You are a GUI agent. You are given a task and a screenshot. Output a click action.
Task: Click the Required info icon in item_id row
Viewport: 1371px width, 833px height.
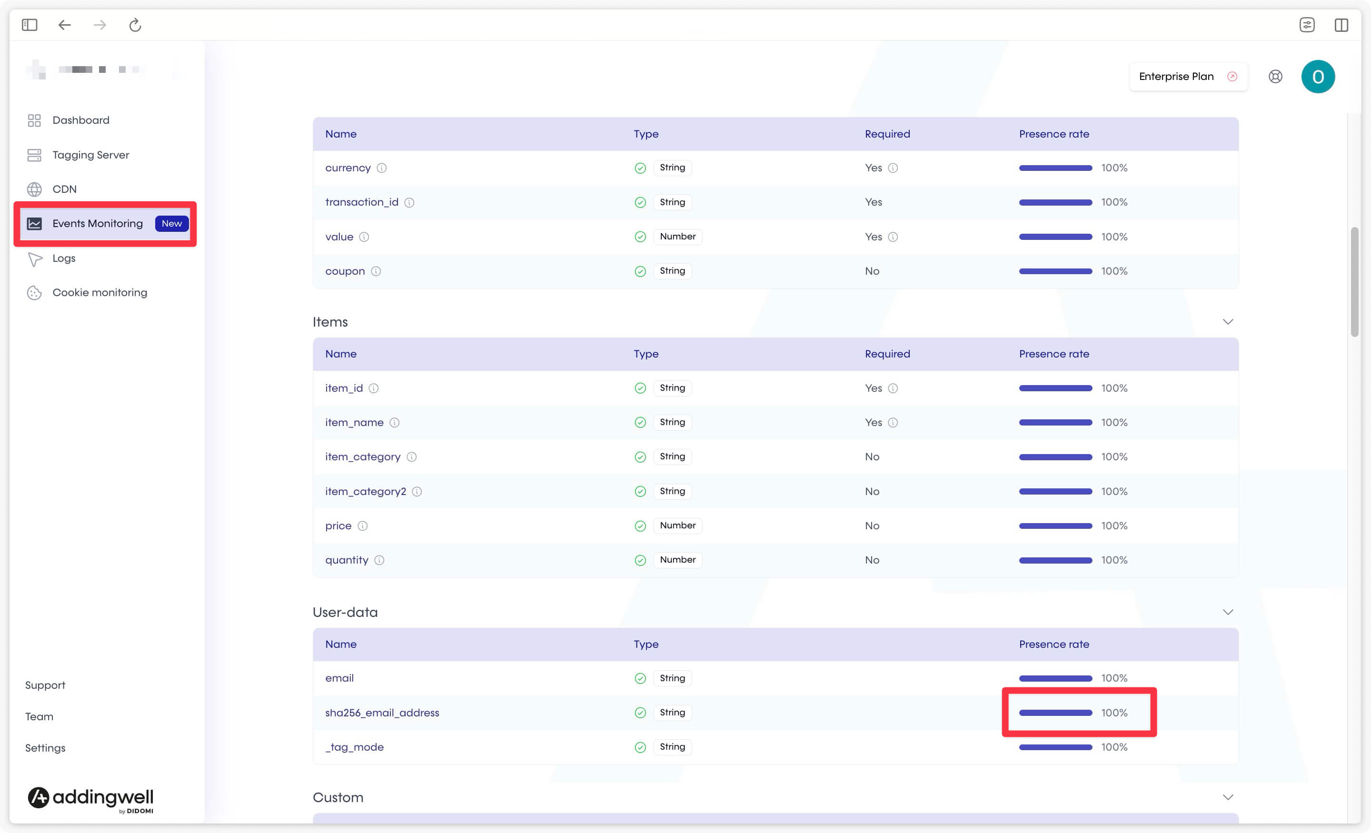click(x=893, y=388)
